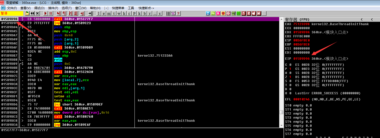
Task: Open Run trace with '...' button
Action: pyautogui.click(x=155, y=13)
